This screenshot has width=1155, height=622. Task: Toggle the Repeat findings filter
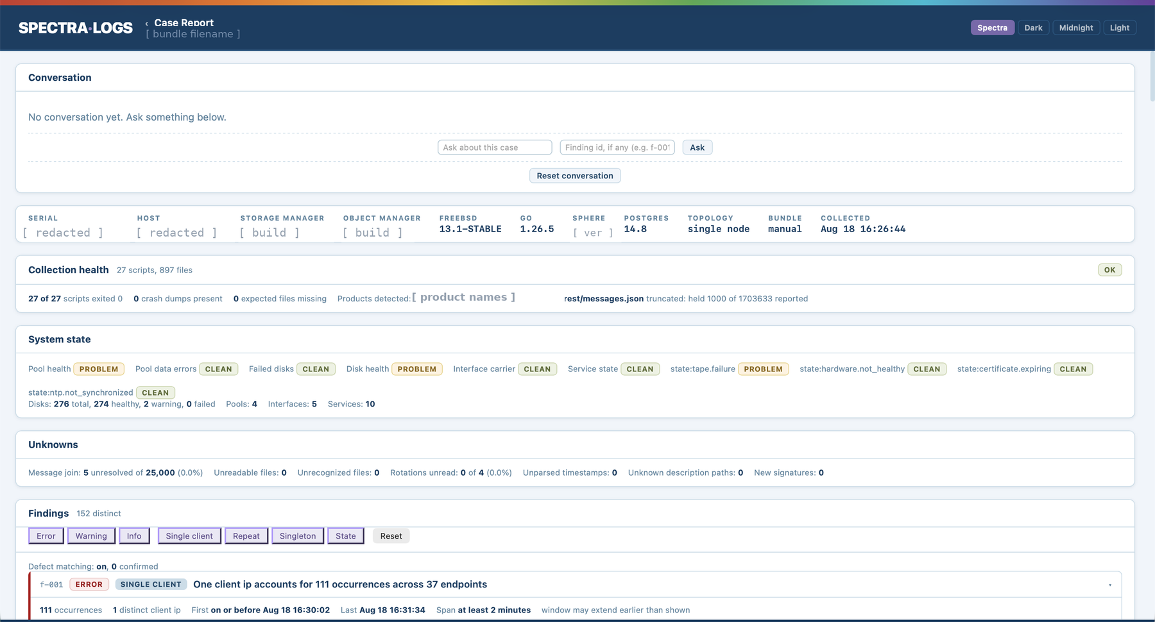[x=246, y=536]
